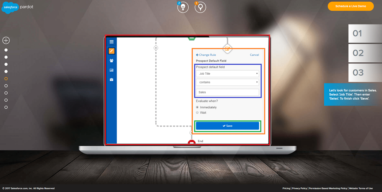Image resolution: width=382 pixels, height=192 pixels.
Task: Click the 'Evaluate when?' label
Action: pyautogui.click(x=207, y=101)
